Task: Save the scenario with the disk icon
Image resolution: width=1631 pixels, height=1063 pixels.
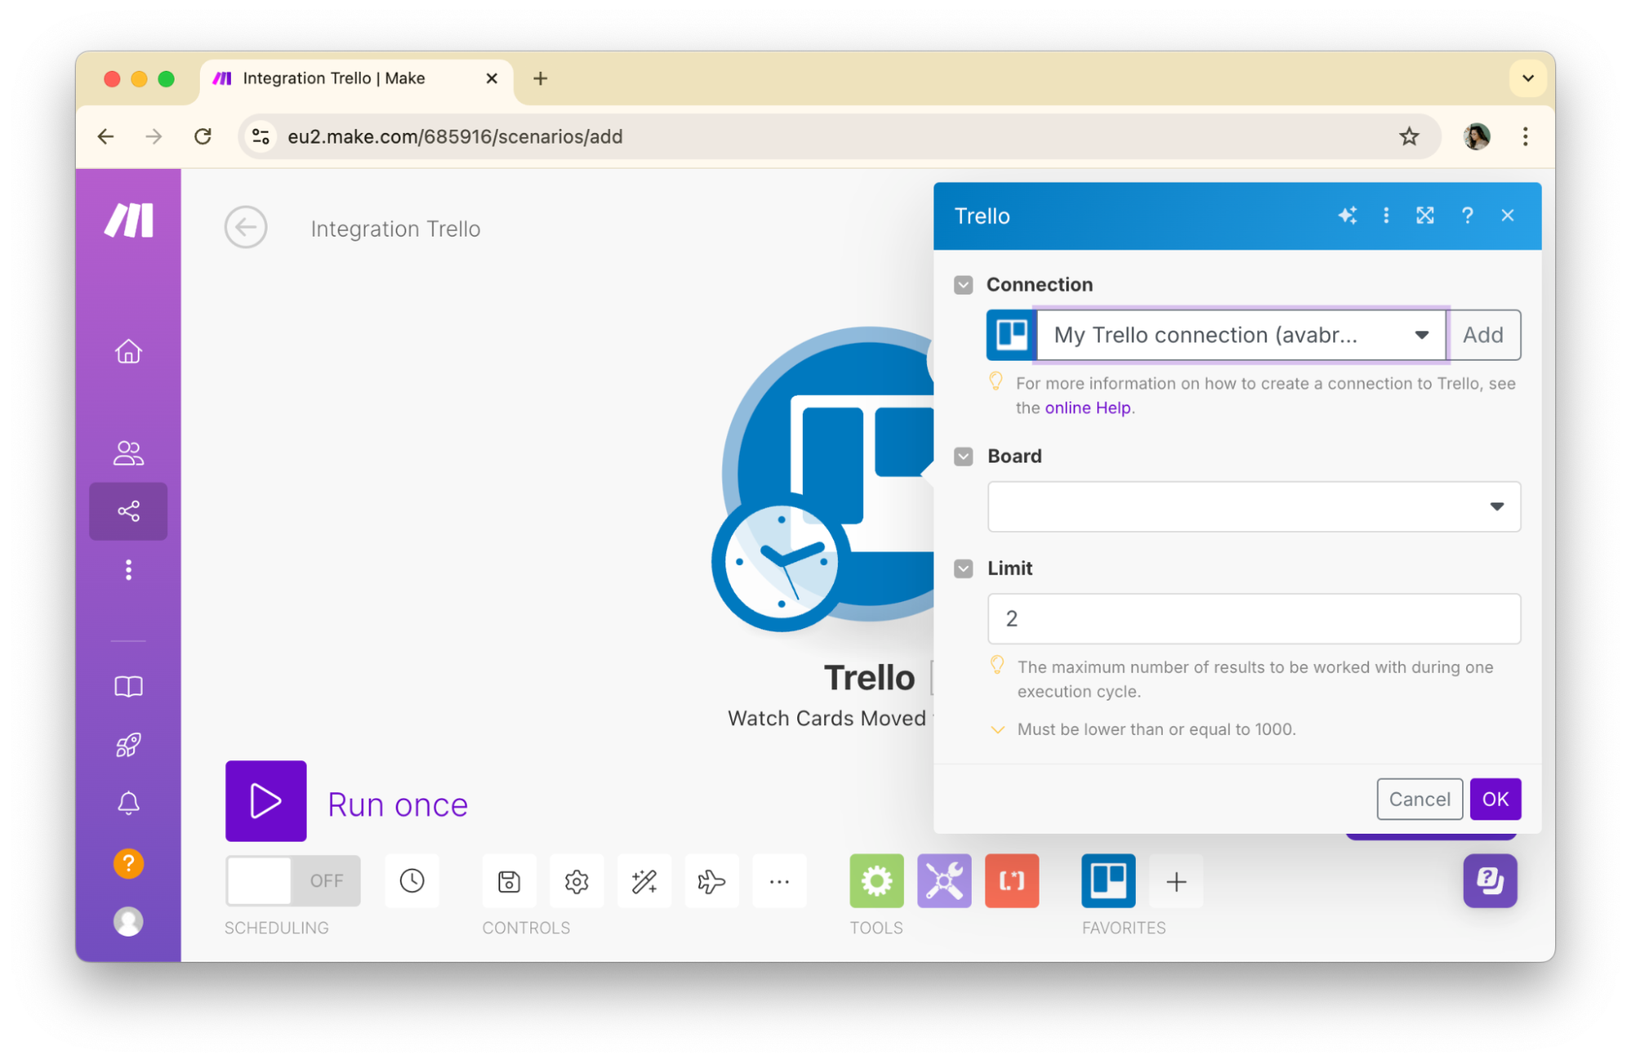Action: tap(509, 880)
